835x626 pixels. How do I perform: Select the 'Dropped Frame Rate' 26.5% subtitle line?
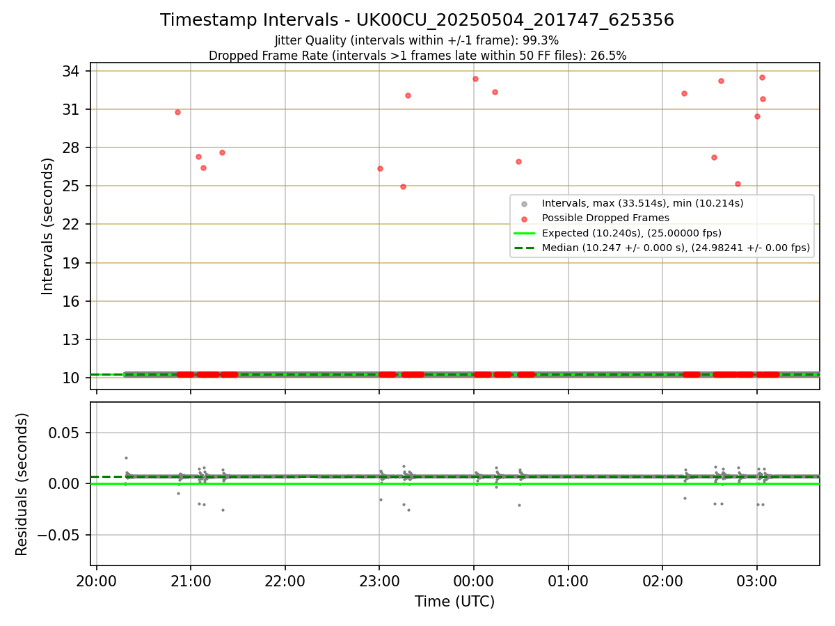(417, 56)
